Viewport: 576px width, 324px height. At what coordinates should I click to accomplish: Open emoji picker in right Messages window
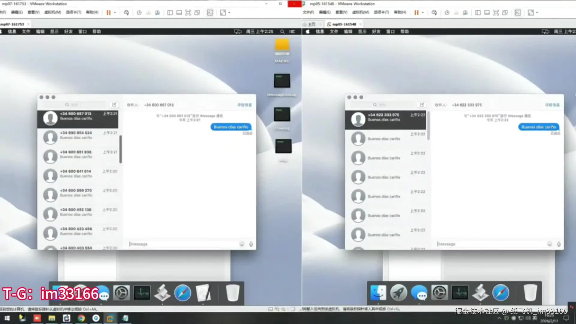pyautogui.click(x=550, y=244)
